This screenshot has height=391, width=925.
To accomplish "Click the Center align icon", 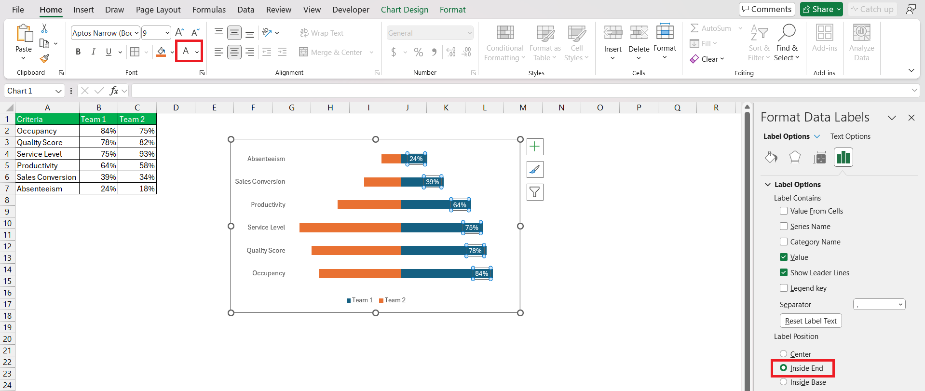I will click(234, 52).
